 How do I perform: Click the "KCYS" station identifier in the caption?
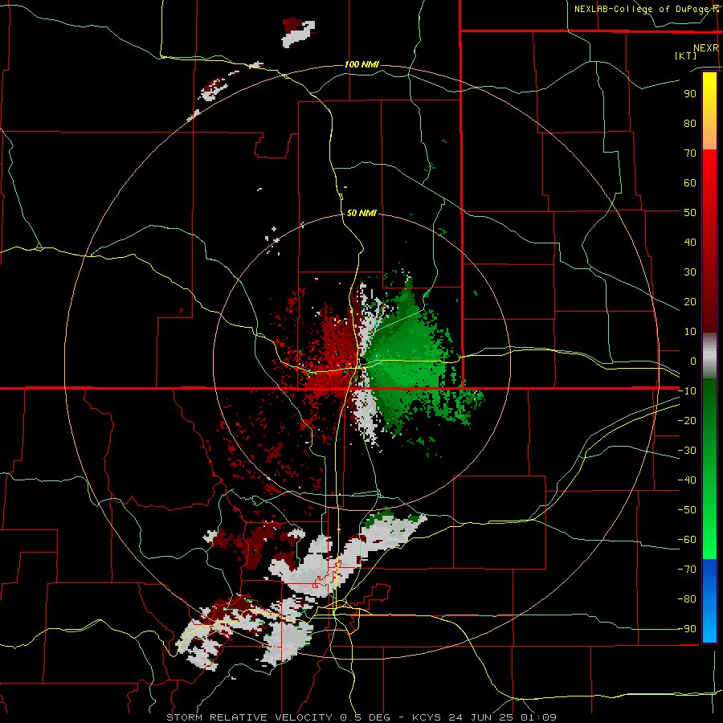pos(427,717)
